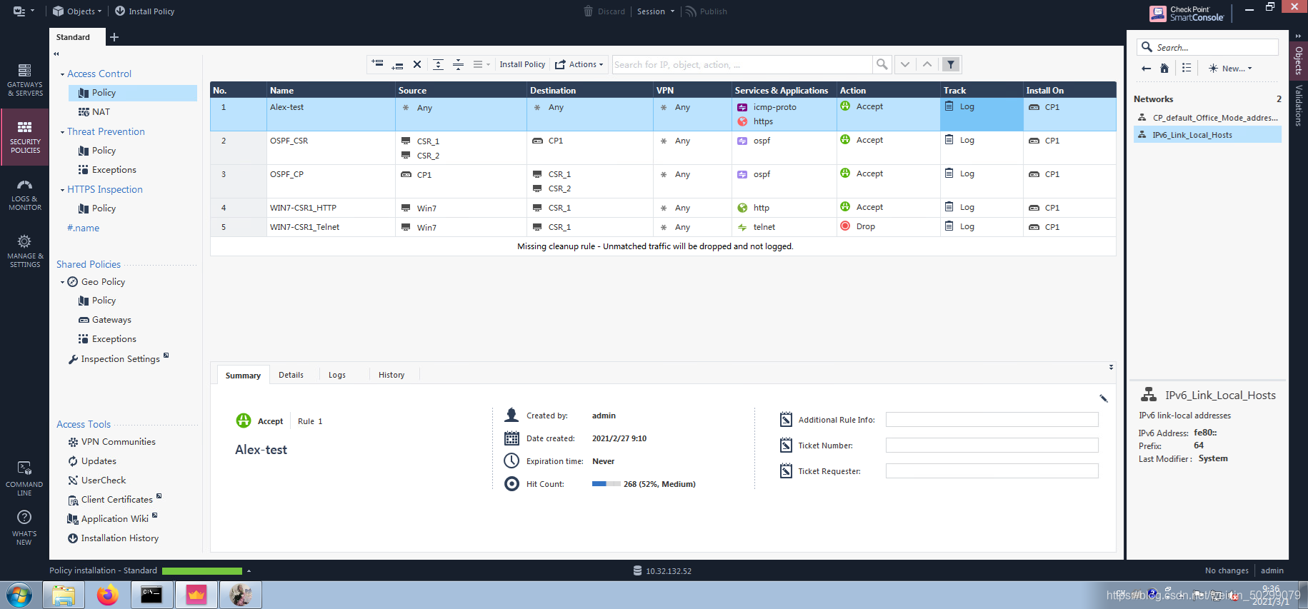Switch to the Details tab
Image resolution: width=1308 pixels, height=609 pixels.
(x=291, y=375)
